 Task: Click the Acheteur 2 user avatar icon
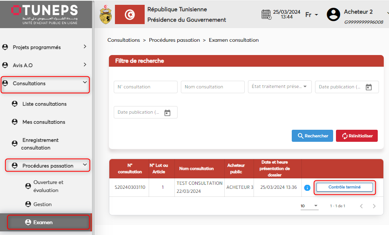333,14
